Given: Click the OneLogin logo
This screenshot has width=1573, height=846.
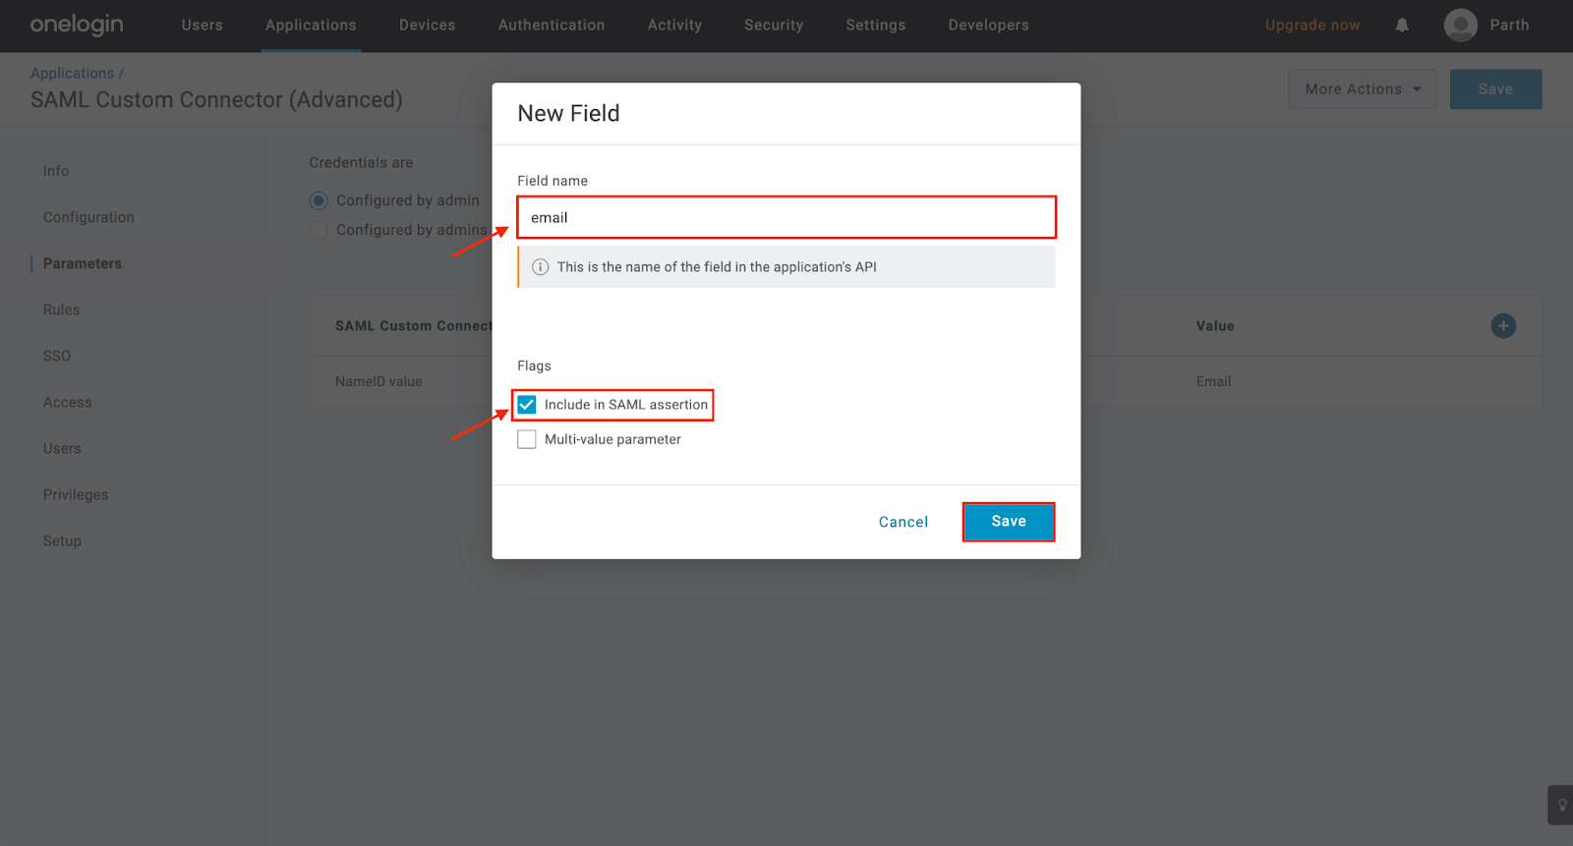Looking at the screenshot, I should [x=77, y=25].
